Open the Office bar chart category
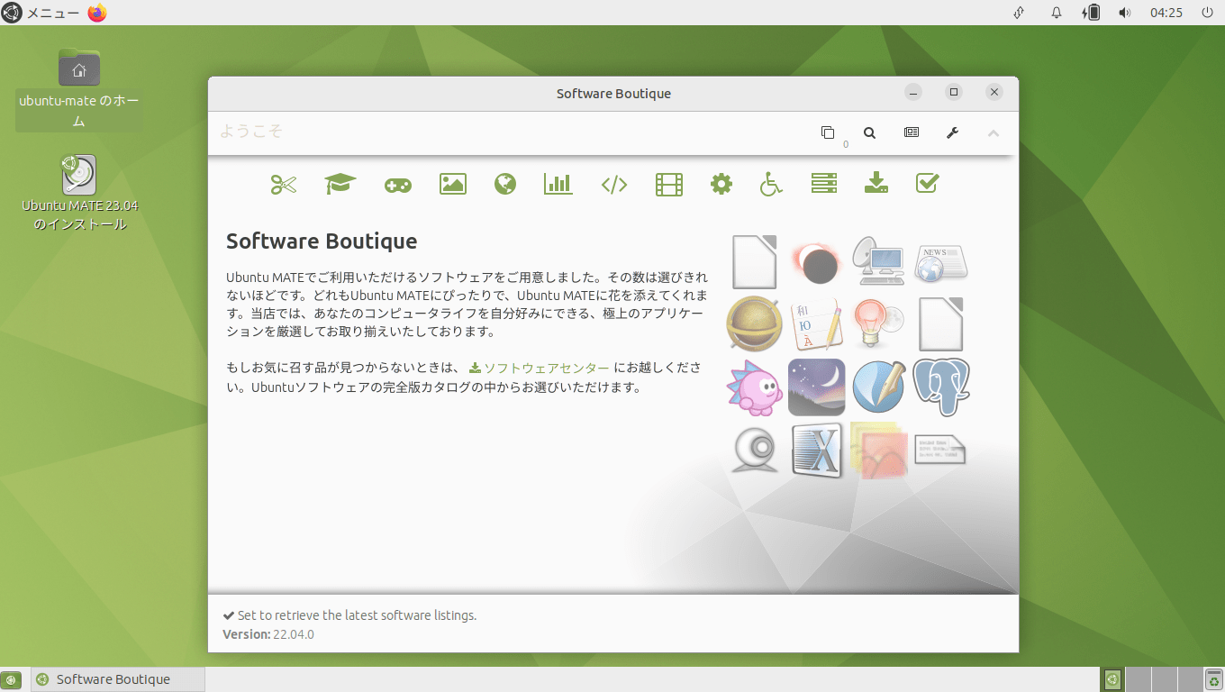Image resolution: width=1225 pixels, height=692 pixels. click(558, 184)
